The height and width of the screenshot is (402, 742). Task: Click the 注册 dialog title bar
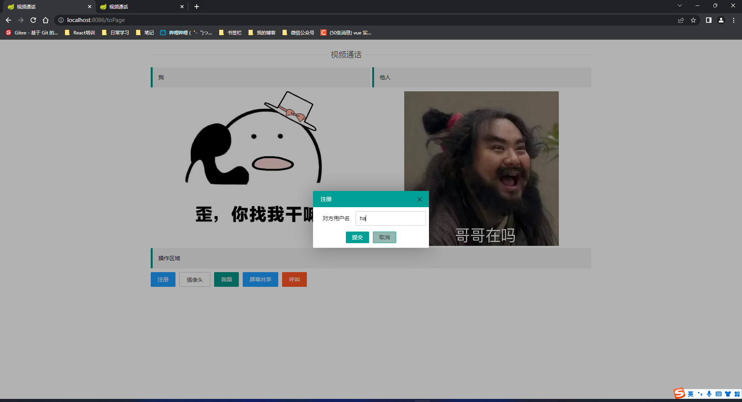point(371,199)
